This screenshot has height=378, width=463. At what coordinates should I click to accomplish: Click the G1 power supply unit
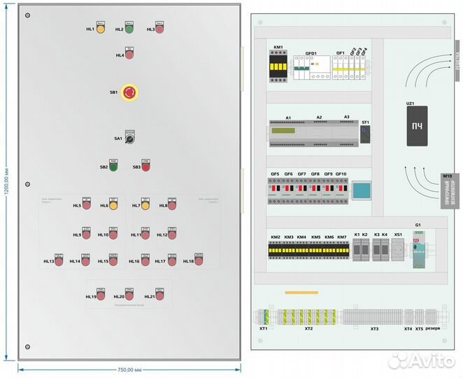[419, 248]
